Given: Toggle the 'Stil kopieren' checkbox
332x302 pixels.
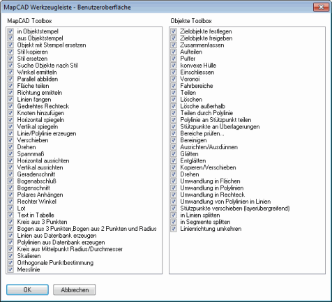Looking at the screenshot, I should 10,52.
